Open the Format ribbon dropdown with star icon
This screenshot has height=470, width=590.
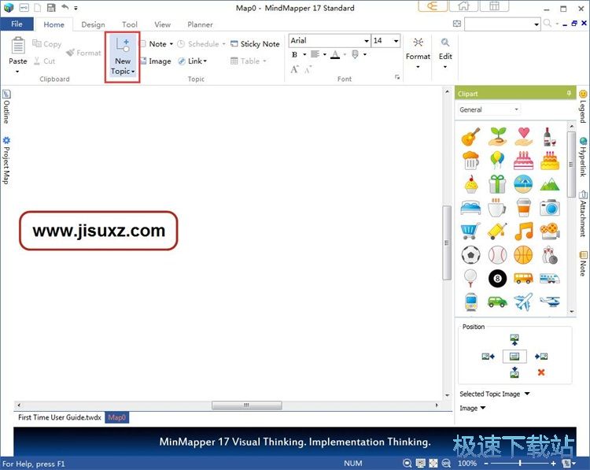pyautogui.click(x=418, y=53)
